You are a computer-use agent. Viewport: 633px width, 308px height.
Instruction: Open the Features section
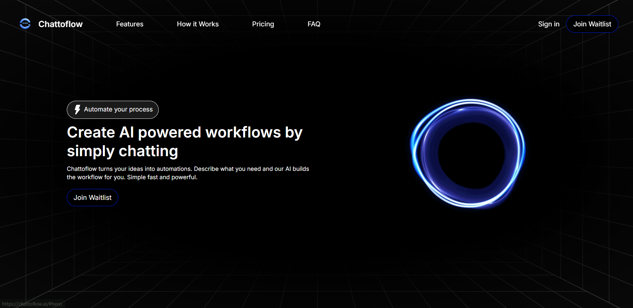tap(130, 24)
